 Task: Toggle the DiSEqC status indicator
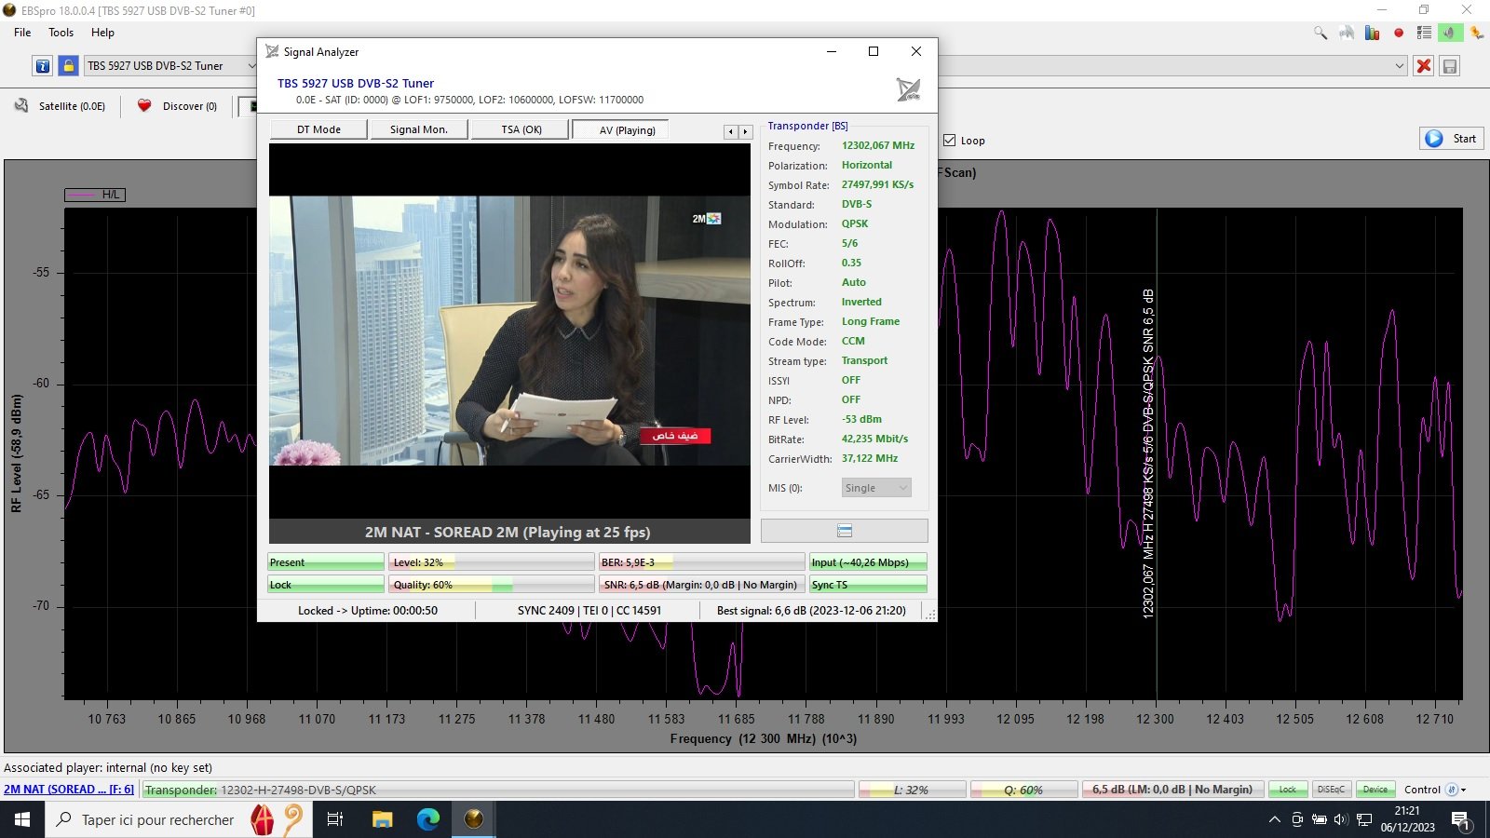pyautogui.click(x=1331, y=790)
